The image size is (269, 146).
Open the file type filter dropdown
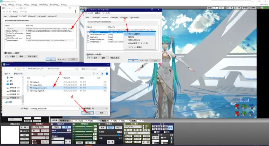click(95, 108)
